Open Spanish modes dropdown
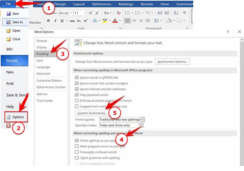Screen dimensions: 244x171 pos(141,125)
